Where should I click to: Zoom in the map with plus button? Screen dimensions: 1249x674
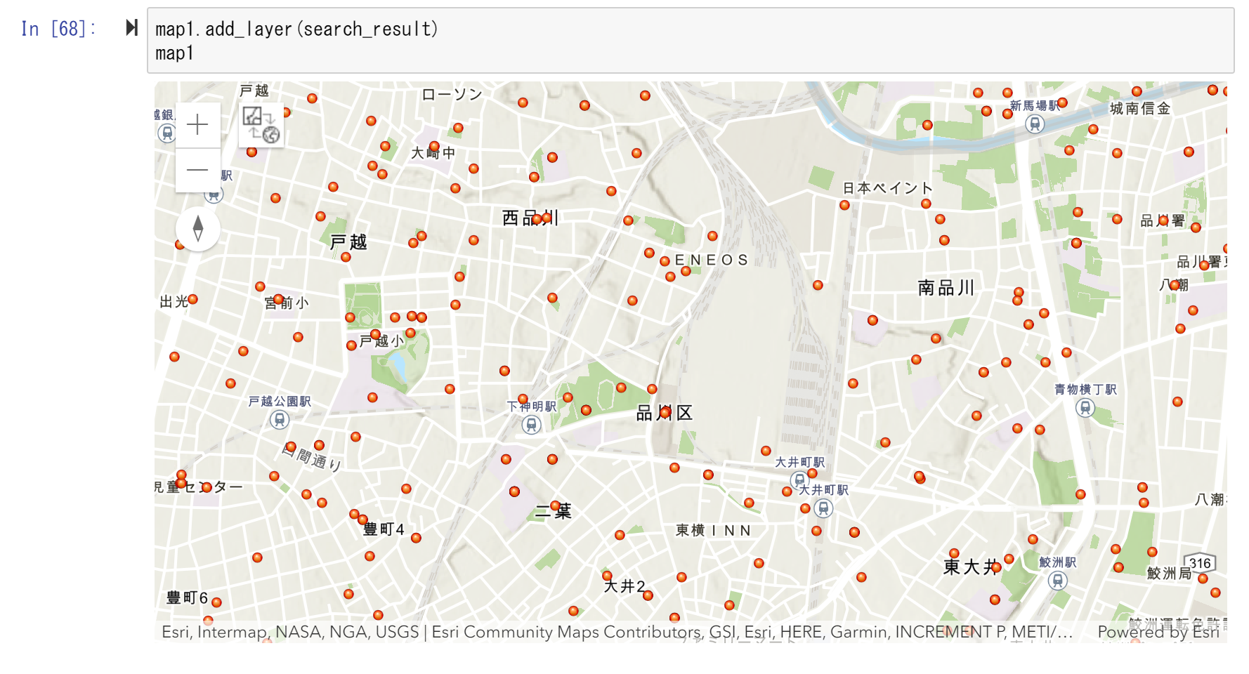coord(197,125)
